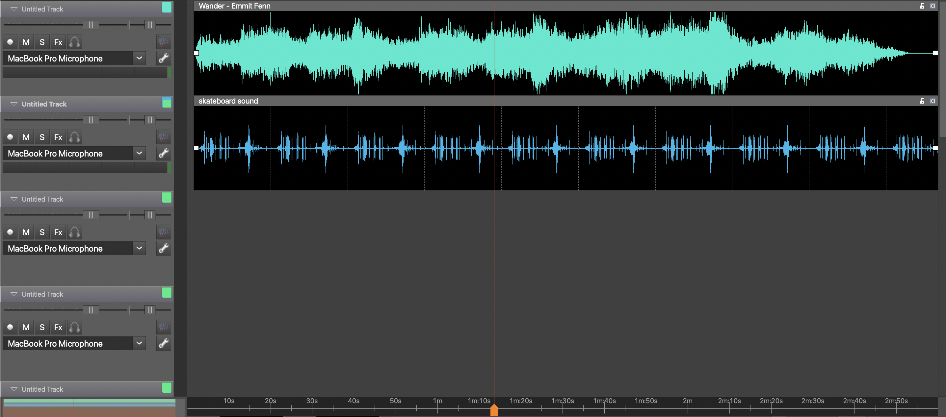The image size is (946, 417).
Task: Solo the fourth track with S
Action: click(x=42, y=327)
